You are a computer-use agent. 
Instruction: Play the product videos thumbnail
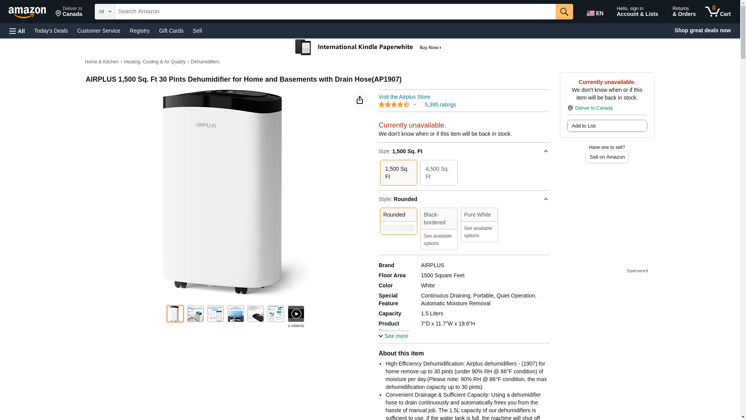(x=296, y=314)
